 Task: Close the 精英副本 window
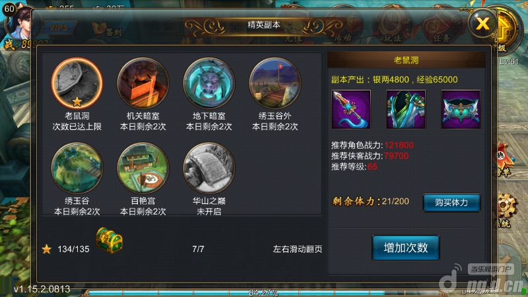click(x=482, y=24)
